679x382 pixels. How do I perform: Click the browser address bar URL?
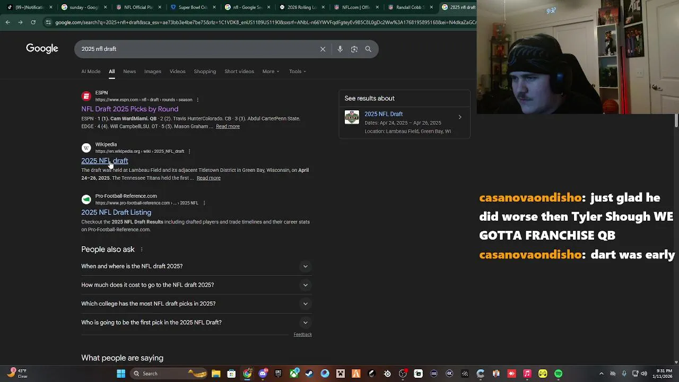tap(265, 22)
